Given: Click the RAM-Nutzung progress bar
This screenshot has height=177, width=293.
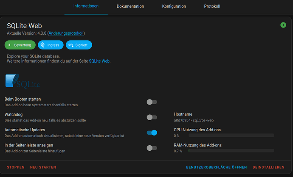Looking at the screenshot, I should tap(231, 151).
